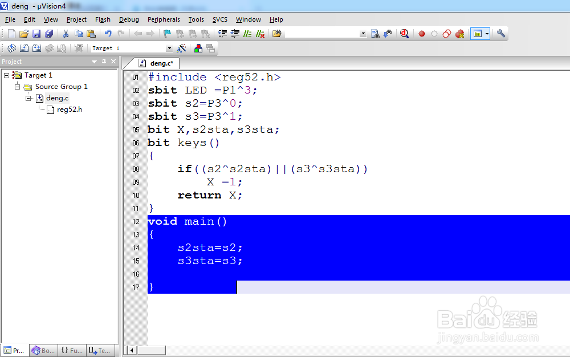The image size is (570, 357).
Task: Select reg52.h in the project tree
Action: coord(70,109)
